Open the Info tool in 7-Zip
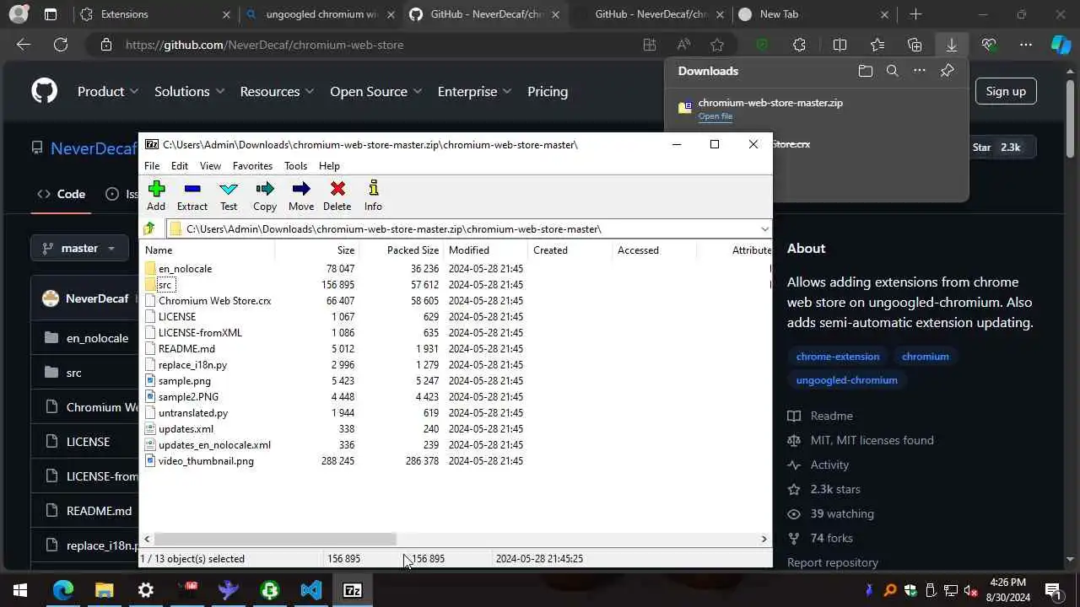 point(373,196)
